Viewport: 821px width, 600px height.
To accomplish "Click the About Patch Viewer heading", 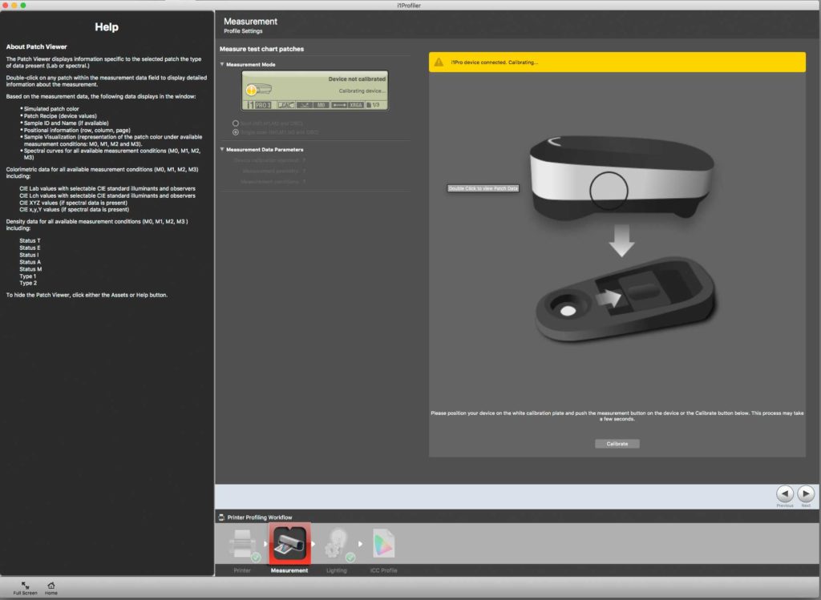I will [x=36, y=46].
